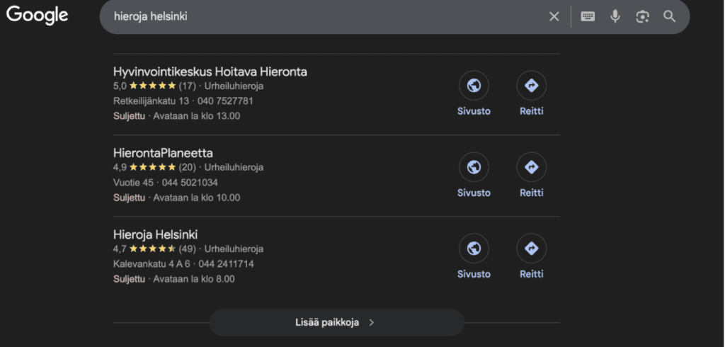Click address Retkeilijänkatu 13 in first listing

pyautogui.click(x=151, y=101)
